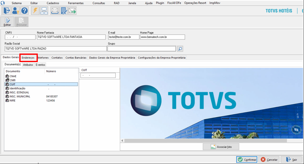
Task: Open the Editar menu in menu bar
Action: [34, 3]
